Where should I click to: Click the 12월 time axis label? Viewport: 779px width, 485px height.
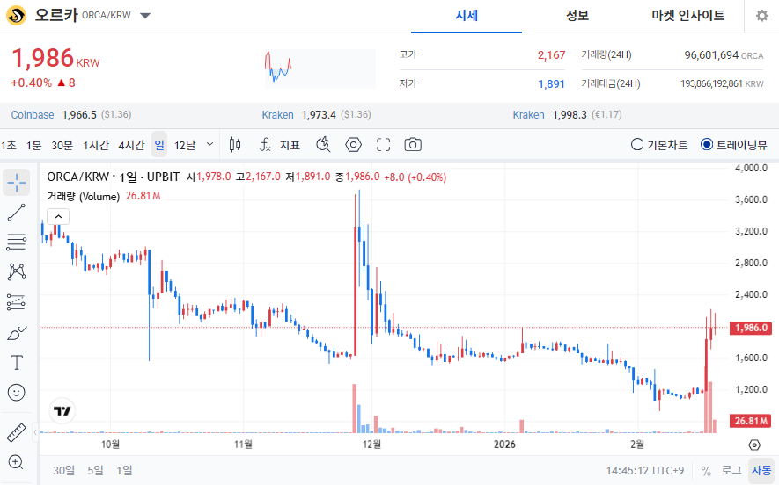371,445
